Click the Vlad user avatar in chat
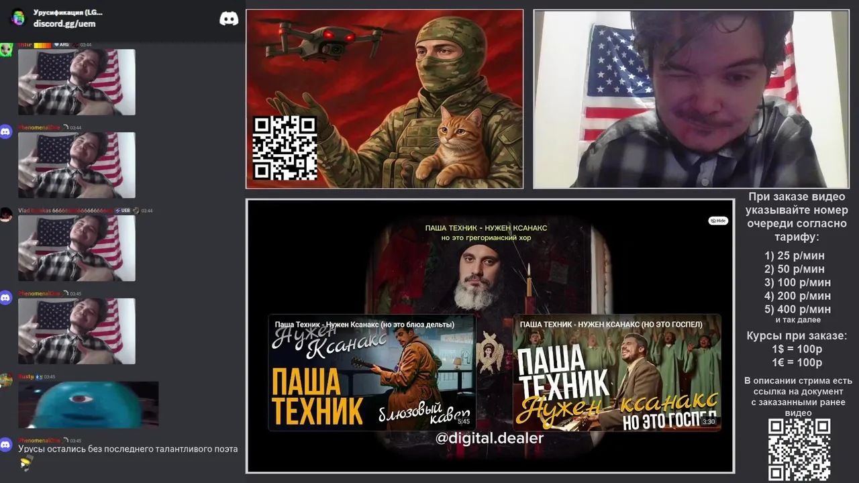 point(6,215)
